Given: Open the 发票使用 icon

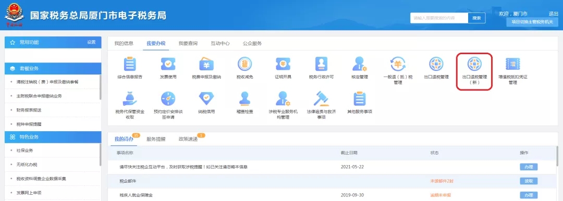Looking at the screenshot, I should tap(168, 64).
